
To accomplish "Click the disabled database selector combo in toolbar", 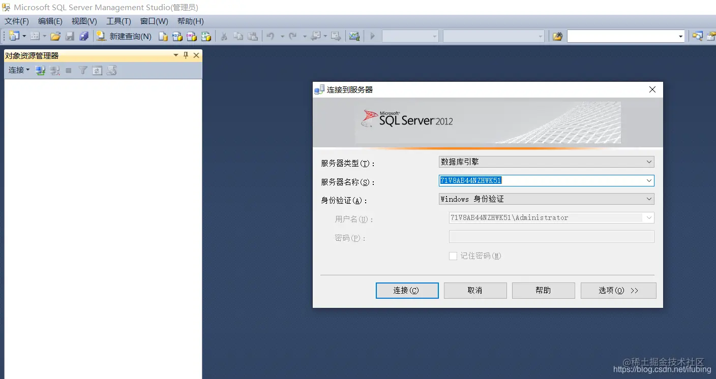I will click(410, 36).
